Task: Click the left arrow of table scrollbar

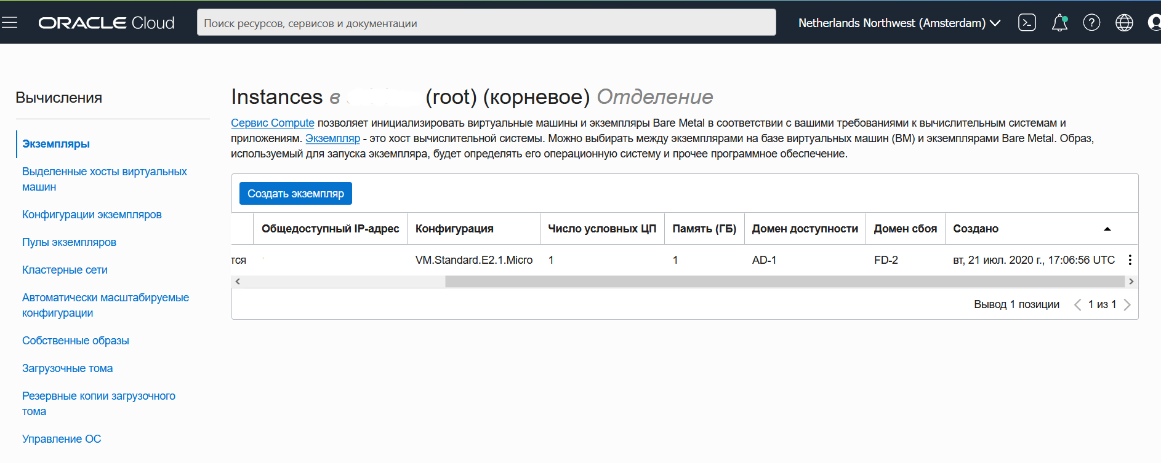Action: pos(238,282)
